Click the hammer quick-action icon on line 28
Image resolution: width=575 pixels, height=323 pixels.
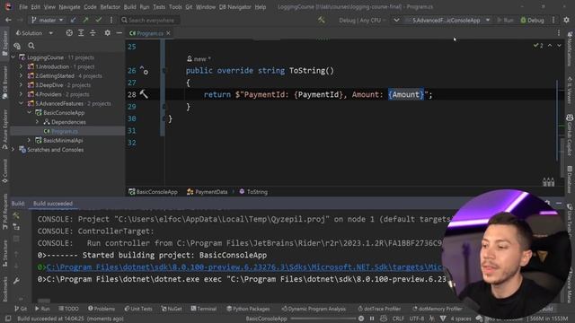(144, 94)
